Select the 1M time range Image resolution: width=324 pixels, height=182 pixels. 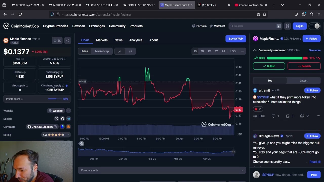[209, 51]
